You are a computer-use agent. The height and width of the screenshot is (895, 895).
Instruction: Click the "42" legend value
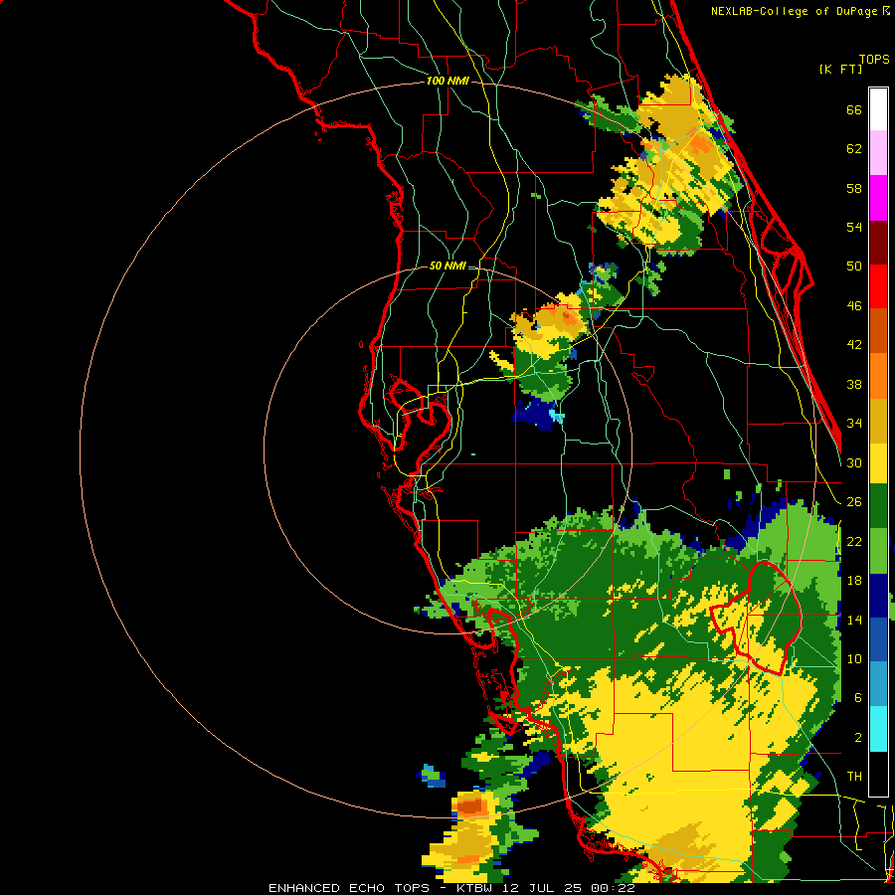854,345
